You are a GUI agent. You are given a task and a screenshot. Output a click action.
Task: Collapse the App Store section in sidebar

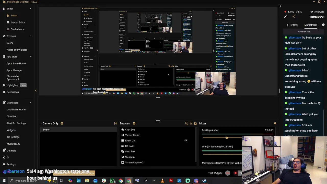30,56
